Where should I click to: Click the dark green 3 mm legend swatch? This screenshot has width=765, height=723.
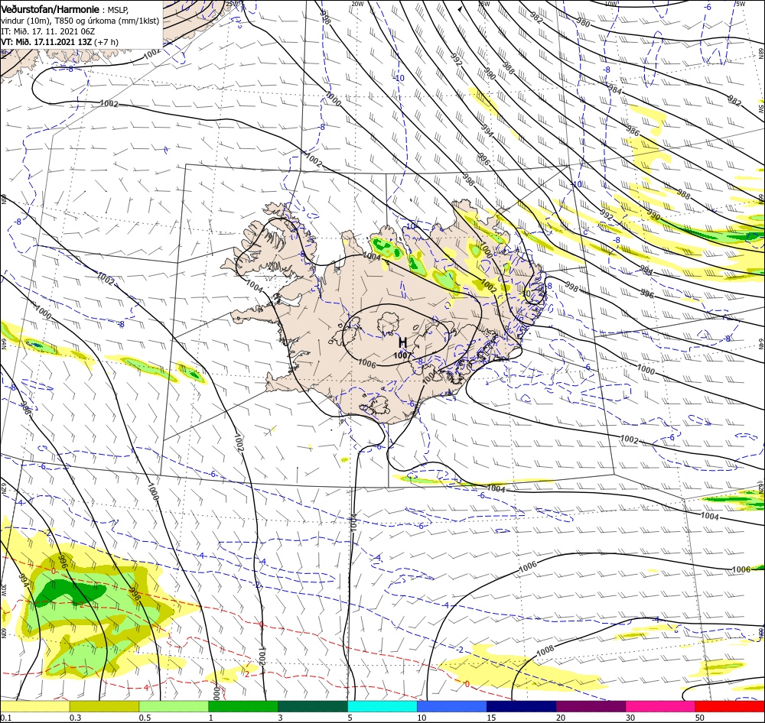pyautogui.click(x=313, y=706)
